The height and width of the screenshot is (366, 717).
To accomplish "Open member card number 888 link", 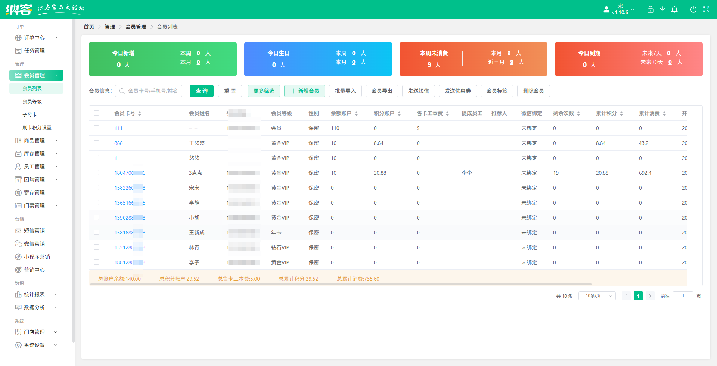I will [118, 143].
